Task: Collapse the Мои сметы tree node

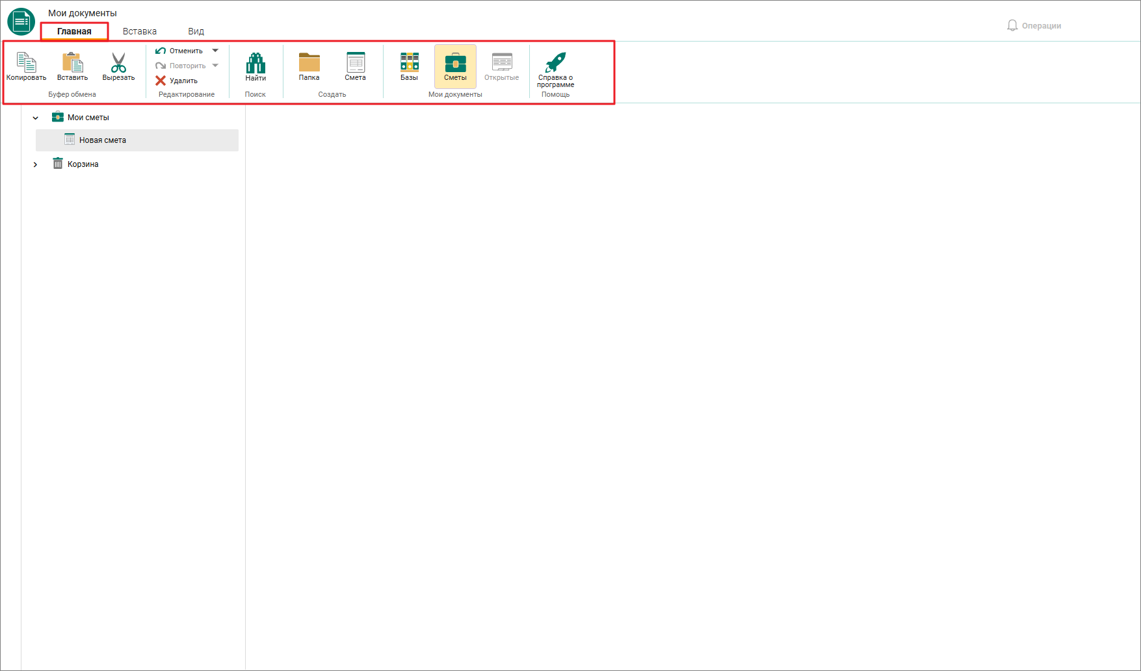Action: [x=36, y=118]
